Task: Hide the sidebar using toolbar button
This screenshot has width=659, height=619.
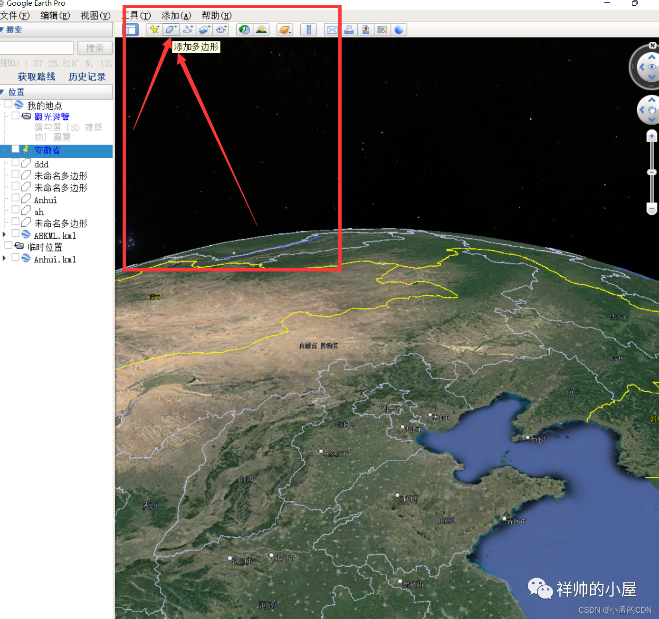Action: click(131, 30)
